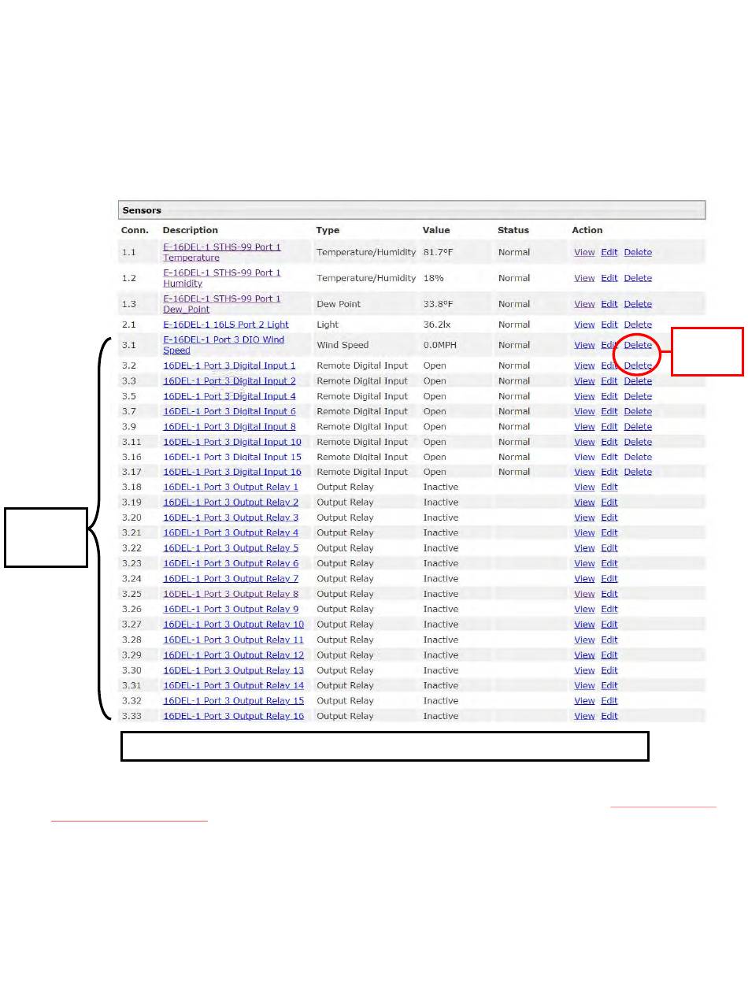Click View for 3.25 Output Relay 8
Image resolution: width=748 pixels, height=983 pixels.
point(584,594)
